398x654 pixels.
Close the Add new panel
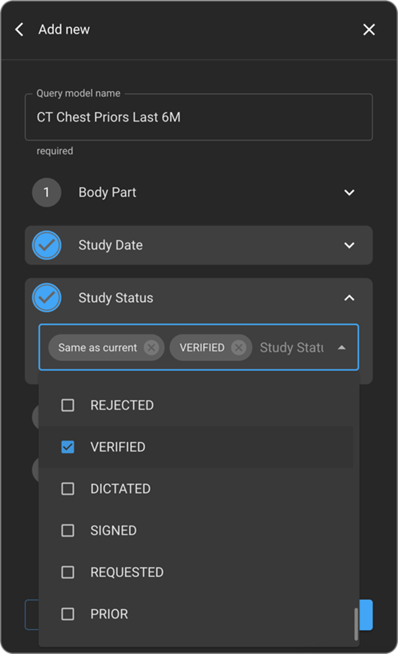coord(369,30)
